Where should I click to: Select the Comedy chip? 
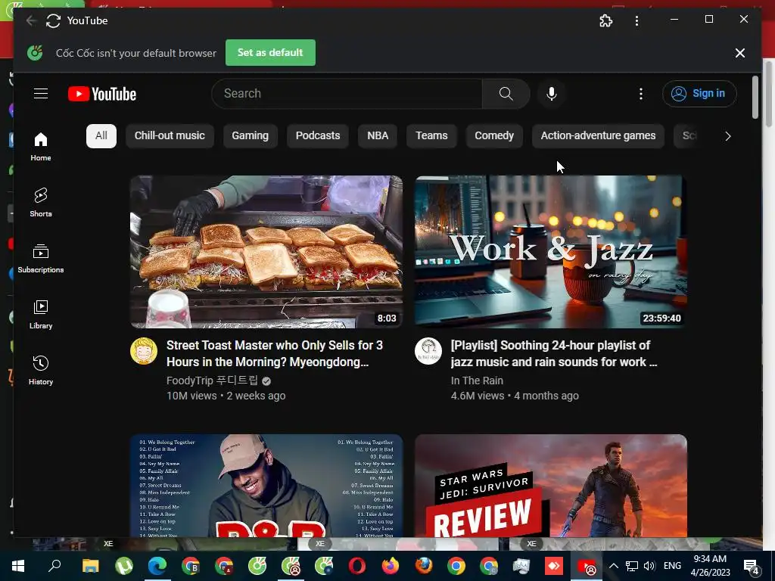pos(494,136)
